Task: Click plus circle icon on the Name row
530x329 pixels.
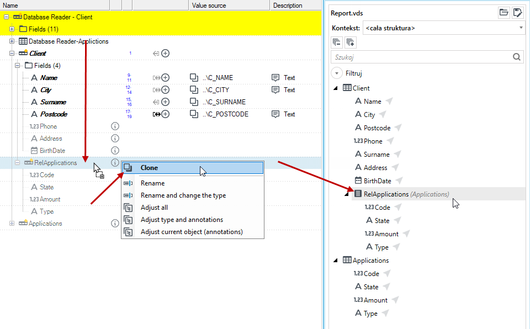Action: 165,78
